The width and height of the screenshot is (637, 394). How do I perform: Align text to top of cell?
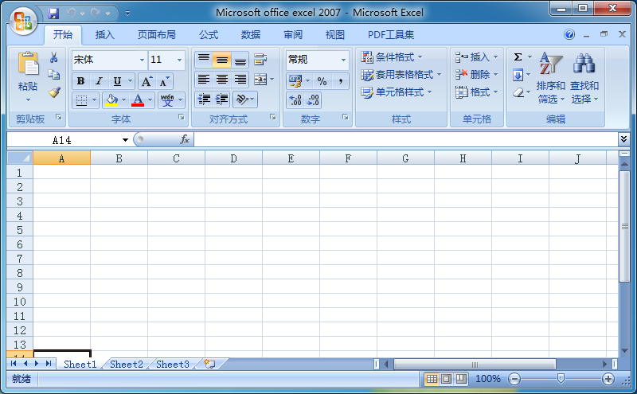point(204,60)
